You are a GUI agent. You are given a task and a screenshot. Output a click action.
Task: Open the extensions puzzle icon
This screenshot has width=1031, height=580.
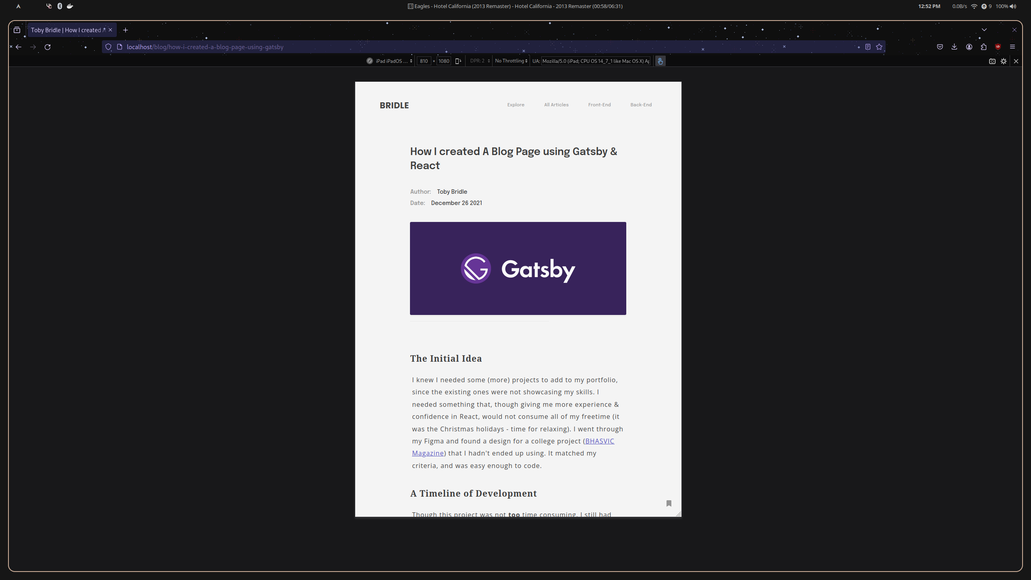(983, 47)
